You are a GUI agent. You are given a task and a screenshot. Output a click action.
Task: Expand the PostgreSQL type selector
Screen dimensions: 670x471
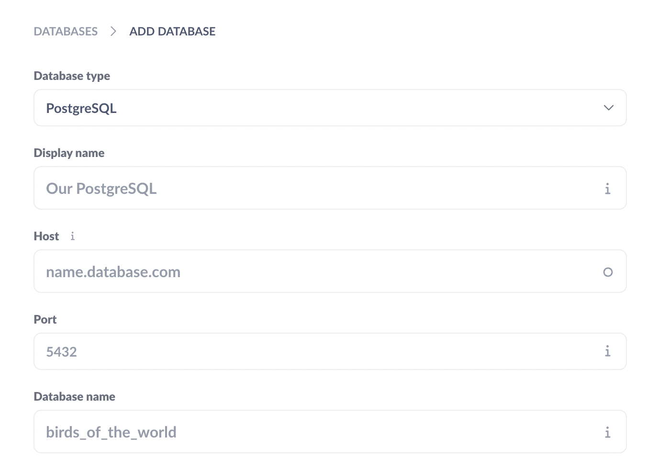(x=330, y=108)
